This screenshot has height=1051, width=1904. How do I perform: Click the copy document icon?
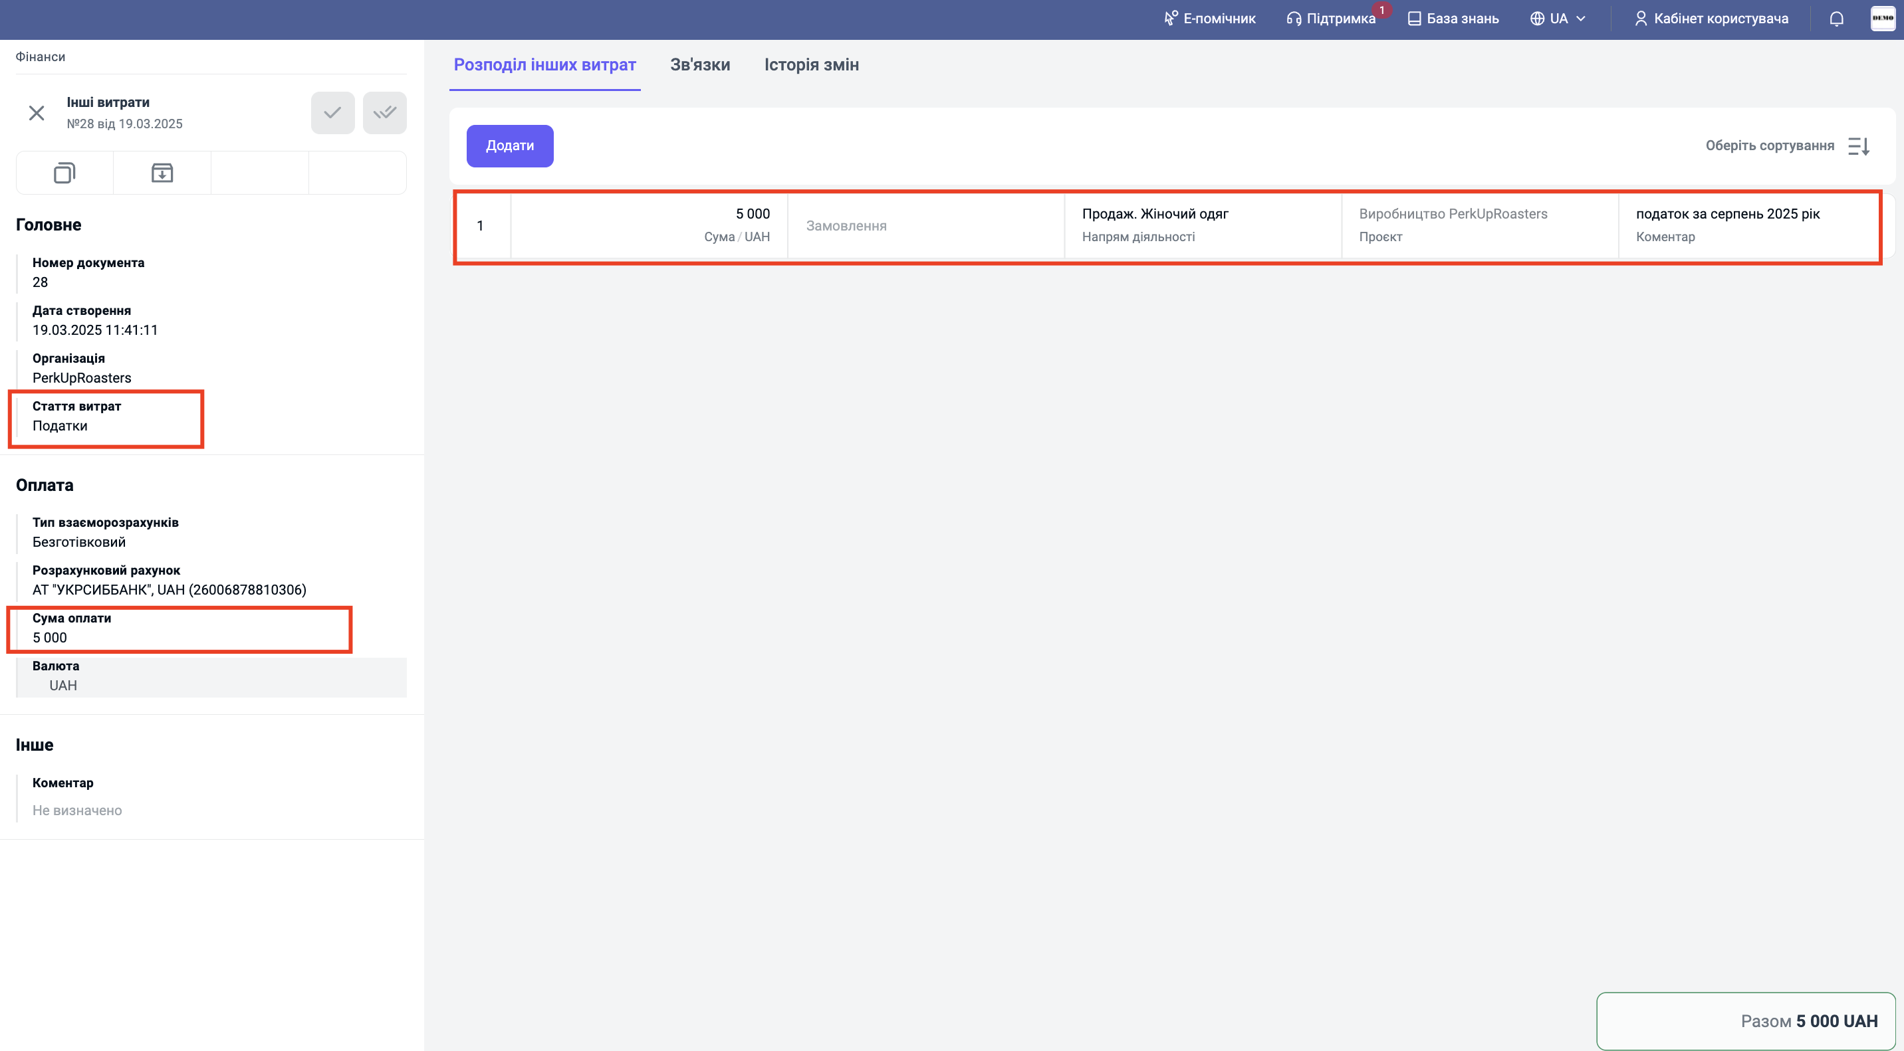click(x=64, y=173)
